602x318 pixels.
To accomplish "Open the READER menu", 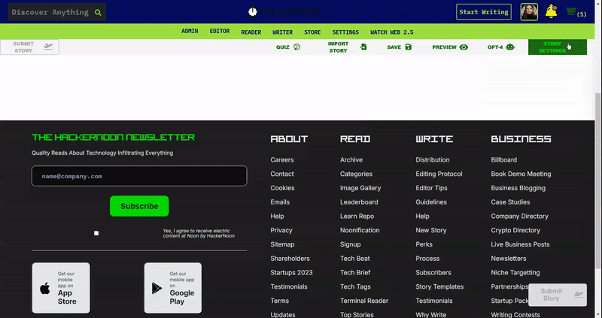I will click(251, 32).
